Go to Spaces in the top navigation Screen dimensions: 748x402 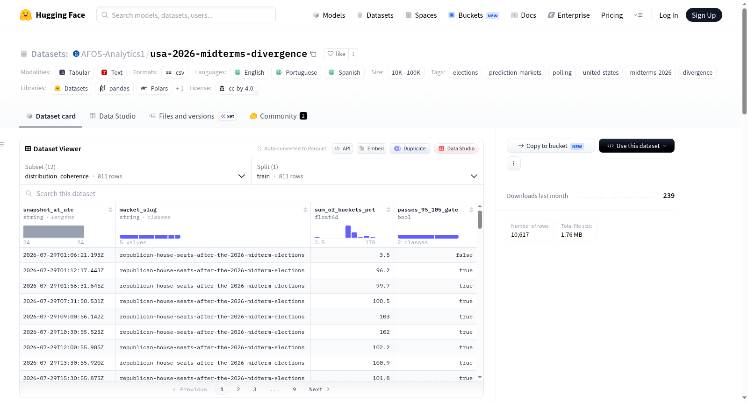coord(421,15)
